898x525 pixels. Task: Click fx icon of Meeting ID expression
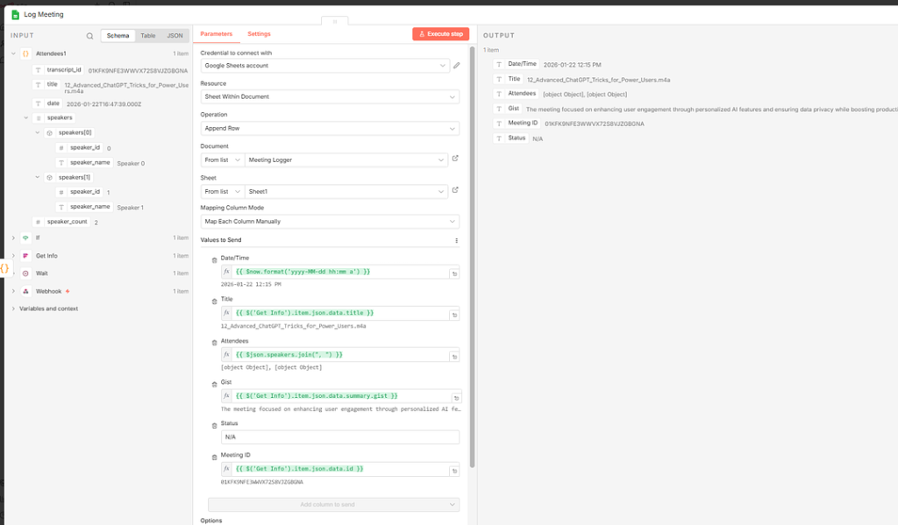point(226,468)
